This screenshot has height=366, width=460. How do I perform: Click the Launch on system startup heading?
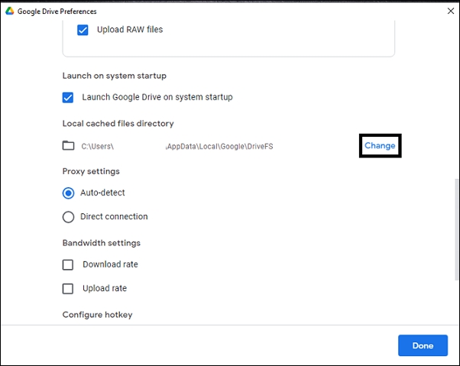click(x=114, y=76)
